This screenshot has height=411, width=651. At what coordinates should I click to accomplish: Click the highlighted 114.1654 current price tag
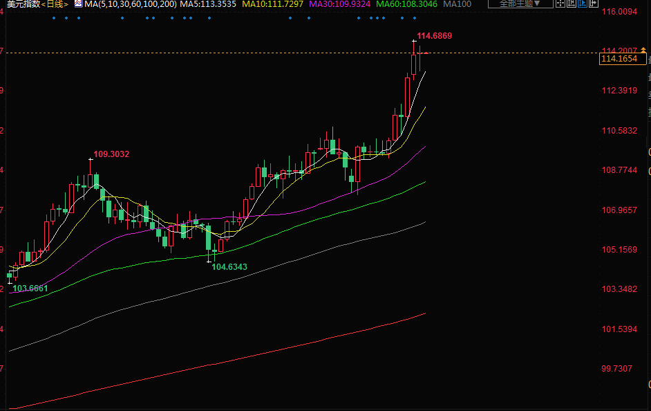pyautogui.click(x=620, y=60)
